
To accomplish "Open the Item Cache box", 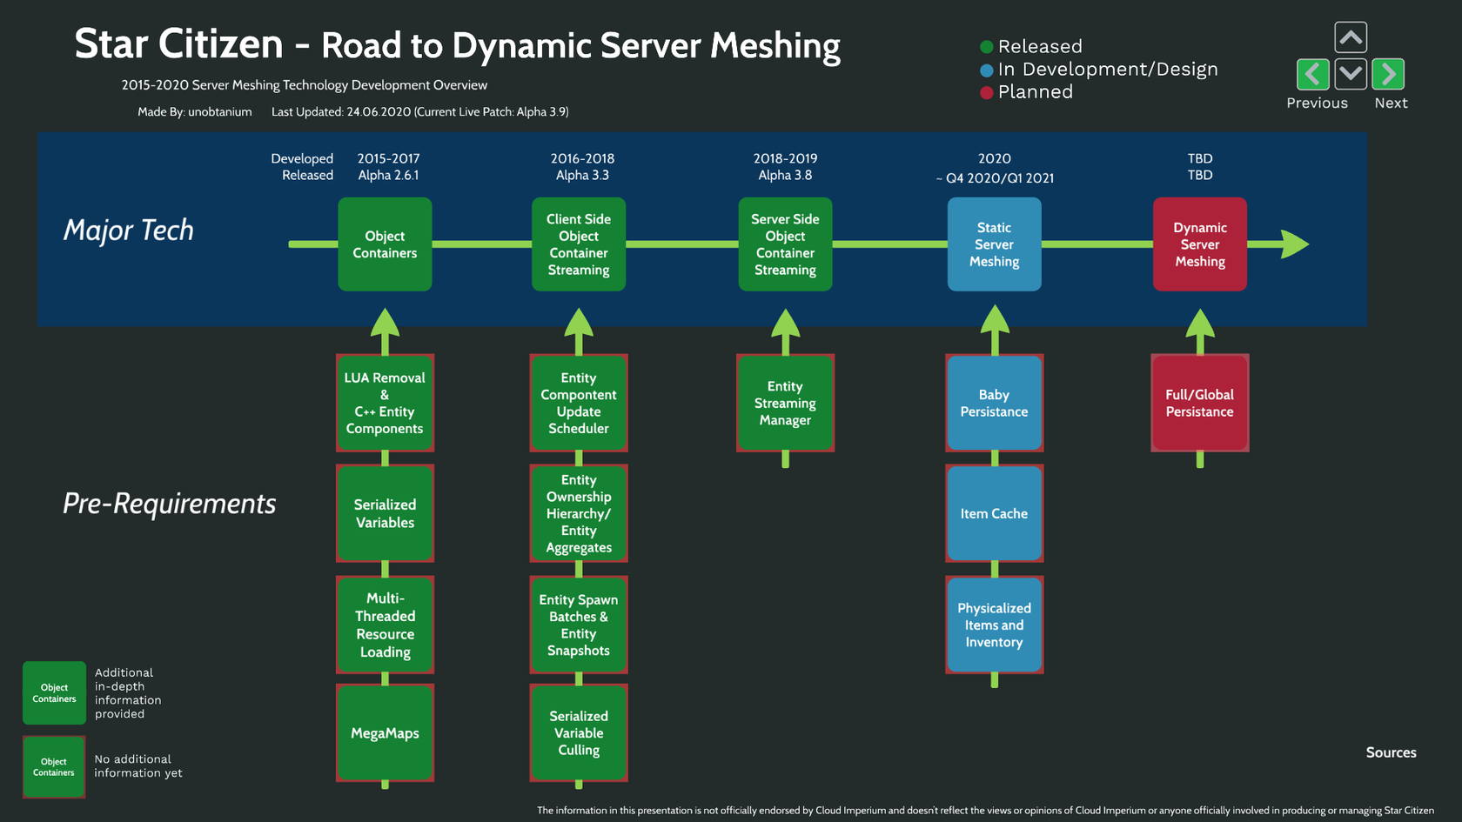I will click(994, 513).
